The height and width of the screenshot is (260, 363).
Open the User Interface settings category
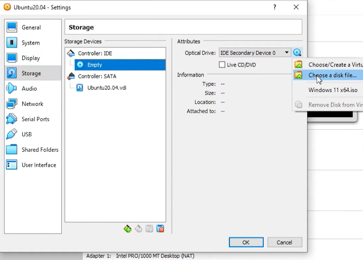point(33,165)
